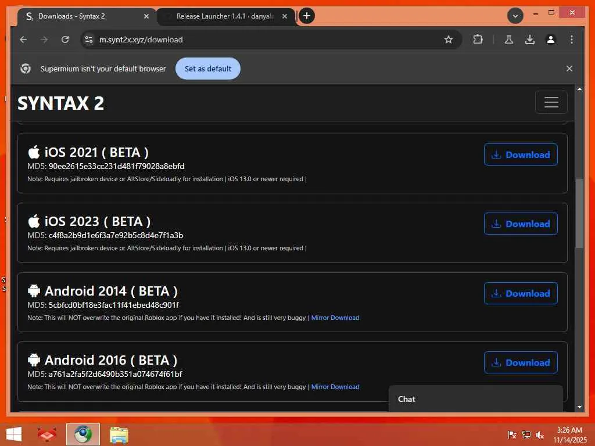Viewport: 595px width, 446px height.
Task: Select the Supermium browser taskbar icon
Action: (x=83, y=434)
